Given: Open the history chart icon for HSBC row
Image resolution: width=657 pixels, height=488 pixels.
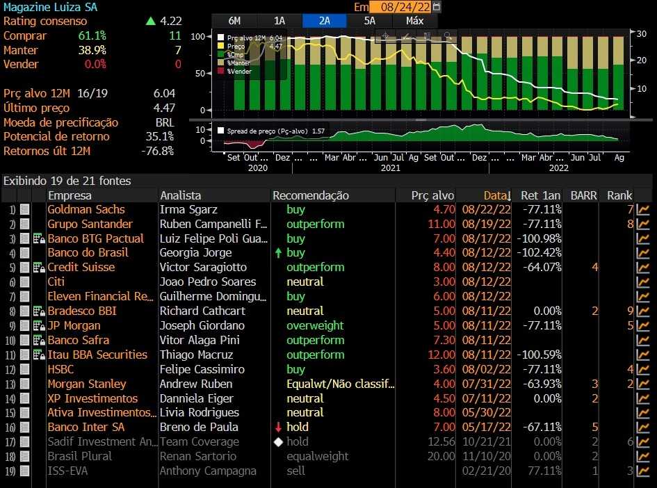Looking at the screenshot, I should click(642, 369).
